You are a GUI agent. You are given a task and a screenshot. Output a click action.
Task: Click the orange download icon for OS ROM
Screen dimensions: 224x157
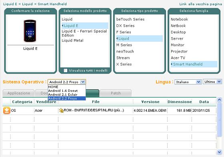coord(7,111)
